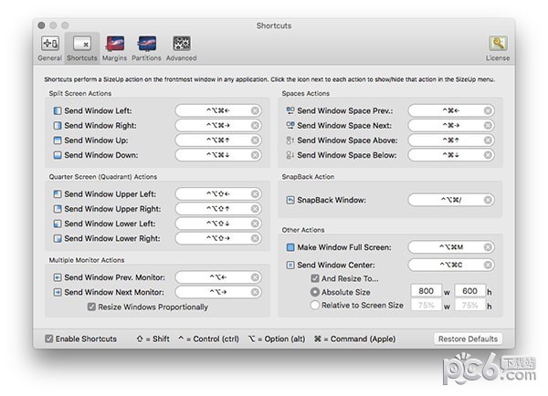548x396 pixels.
Task: Clear the Make Window Full Screen shortcut
Action: pos(488,247)
